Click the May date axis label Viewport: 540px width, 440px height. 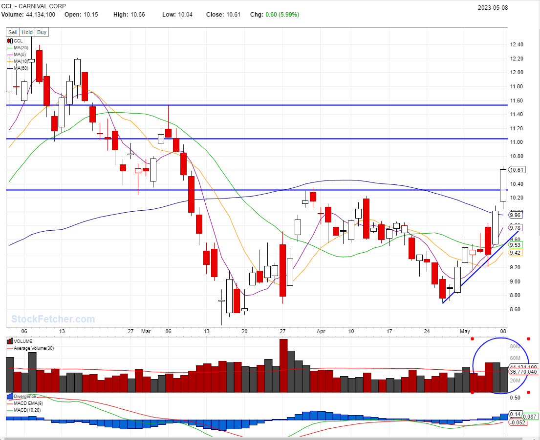(465, 331)
